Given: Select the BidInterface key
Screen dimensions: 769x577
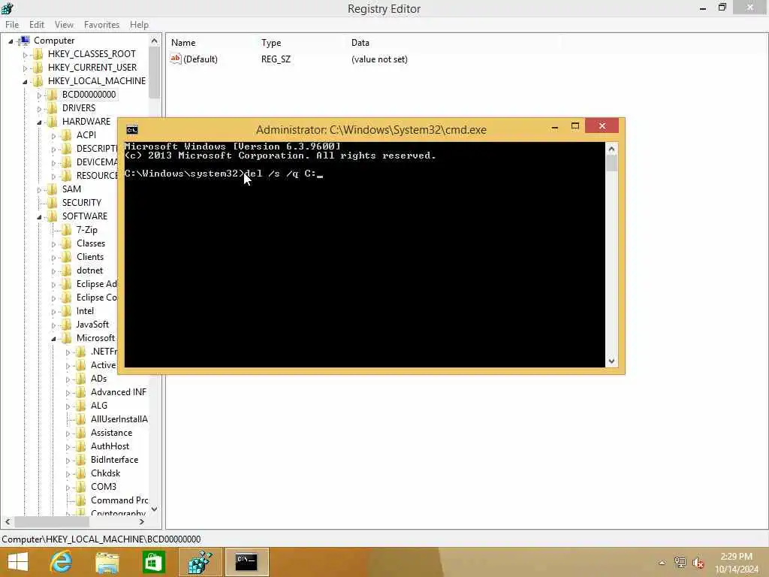Looking at the screenshot, I should (x=114, y=460).
